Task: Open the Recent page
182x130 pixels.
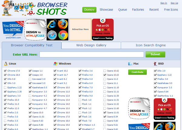Action: coord(154,10)
